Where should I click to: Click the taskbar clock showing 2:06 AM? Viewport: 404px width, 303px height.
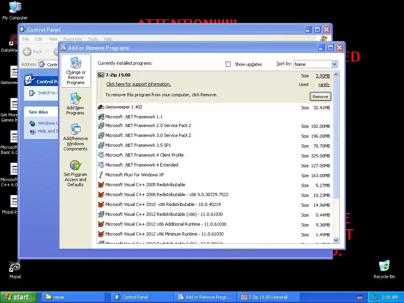pyautogui.click(x=389, y=297)
